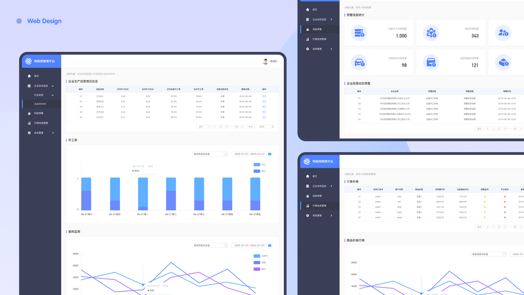Click next page arrow in left window pagination

pyautogui.click(x=242, y=127)
